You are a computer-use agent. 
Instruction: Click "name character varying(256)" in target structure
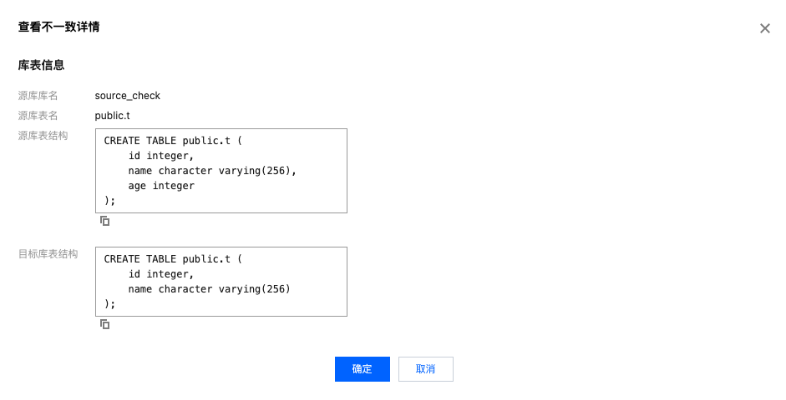click(209, 289)
